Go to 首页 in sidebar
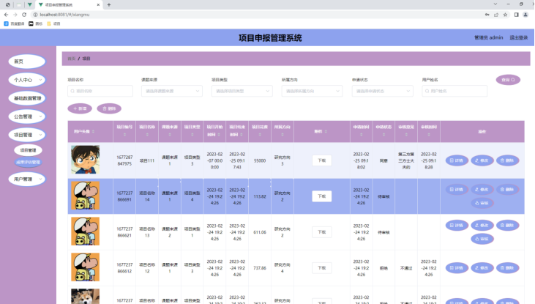535x304 pixels. tap(27, 62)
